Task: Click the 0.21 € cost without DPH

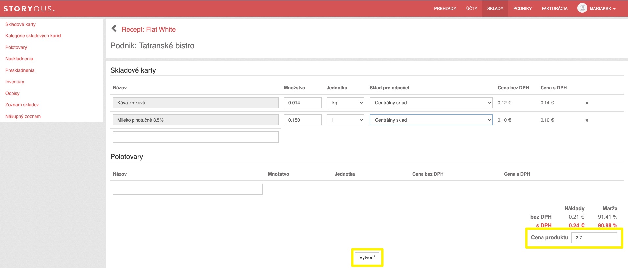Action: [577, 217]
